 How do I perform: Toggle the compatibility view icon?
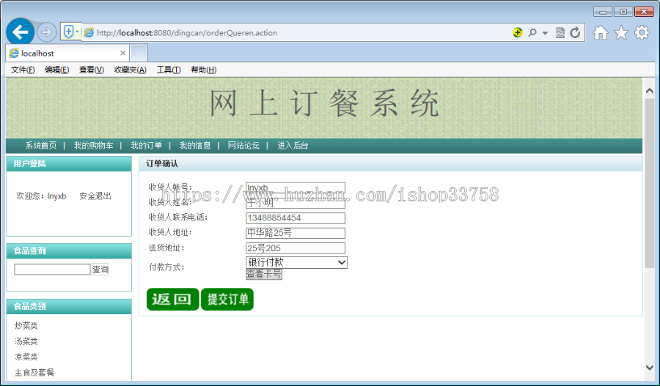coord(560,32)
